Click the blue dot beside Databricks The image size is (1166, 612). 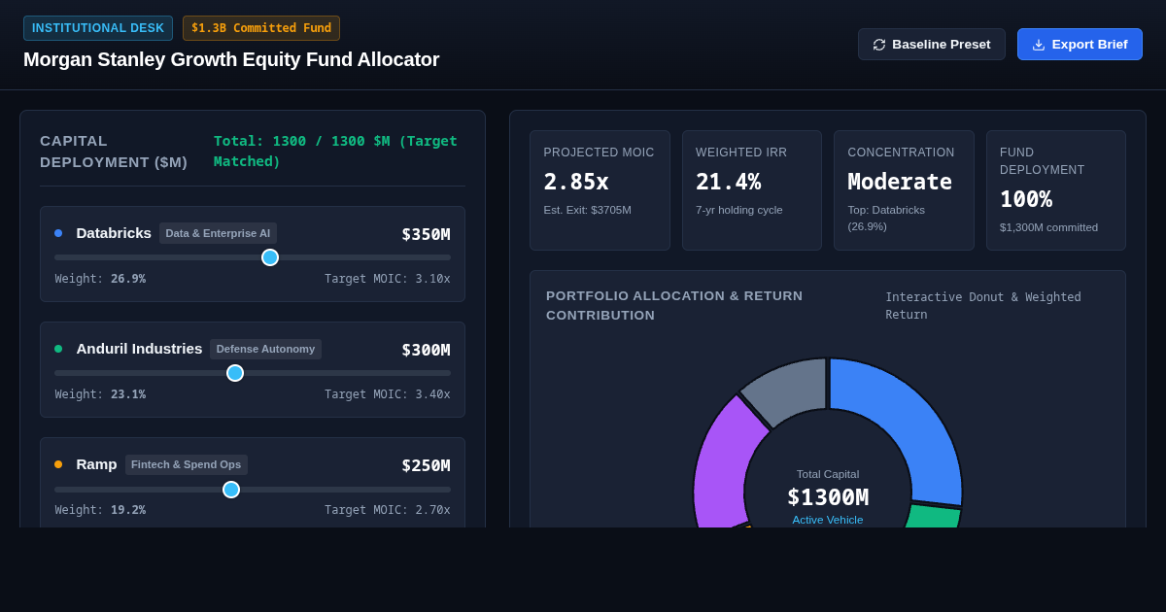point(58,233)
